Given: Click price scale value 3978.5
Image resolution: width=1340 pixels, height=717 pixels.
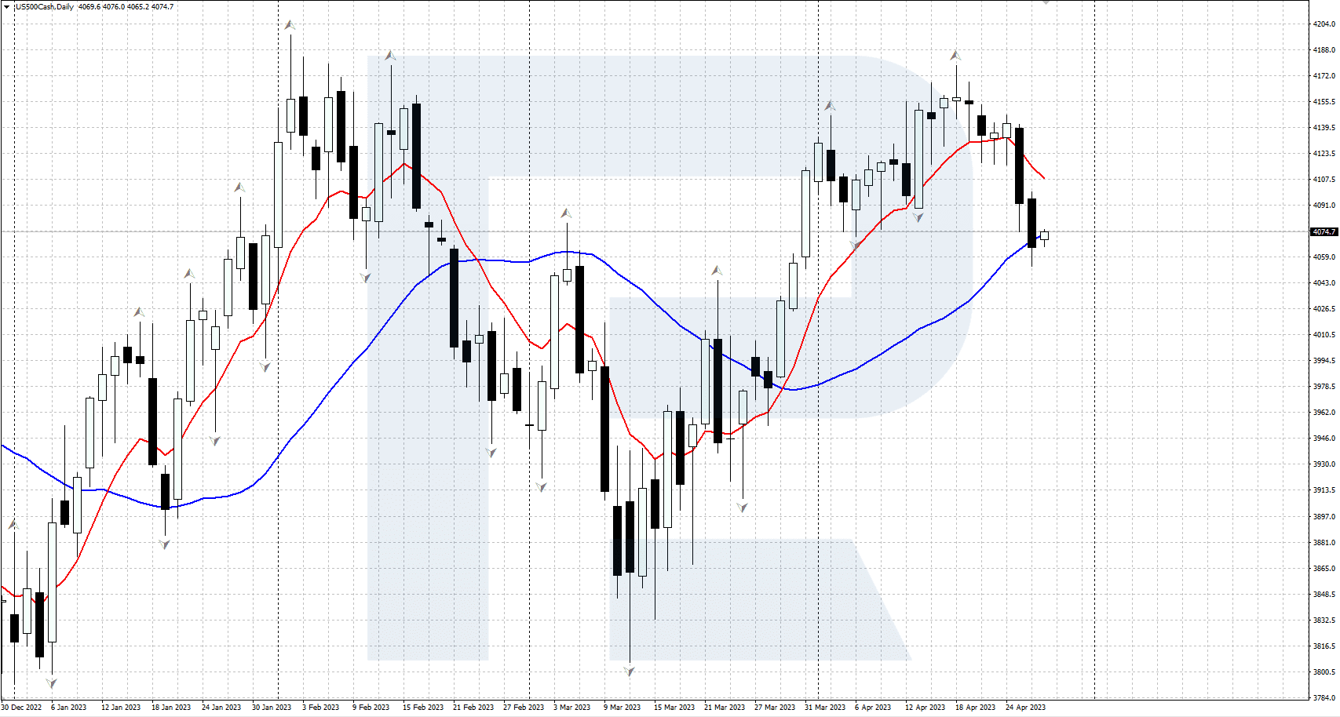Looking at the screenshot, I should click(1324, 387).
